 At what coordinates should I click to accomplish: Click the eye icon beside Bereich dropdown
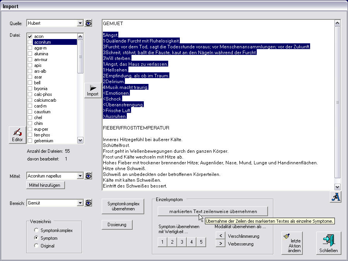point(89,203)
